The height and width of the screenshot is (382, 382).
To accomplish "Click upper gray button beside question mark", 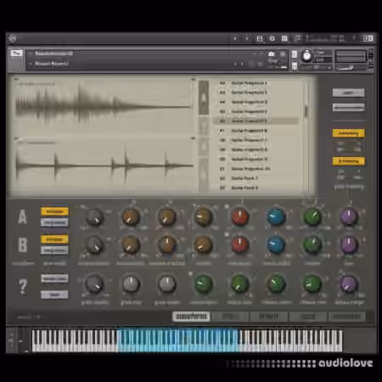I will click(x=54, y=278).
